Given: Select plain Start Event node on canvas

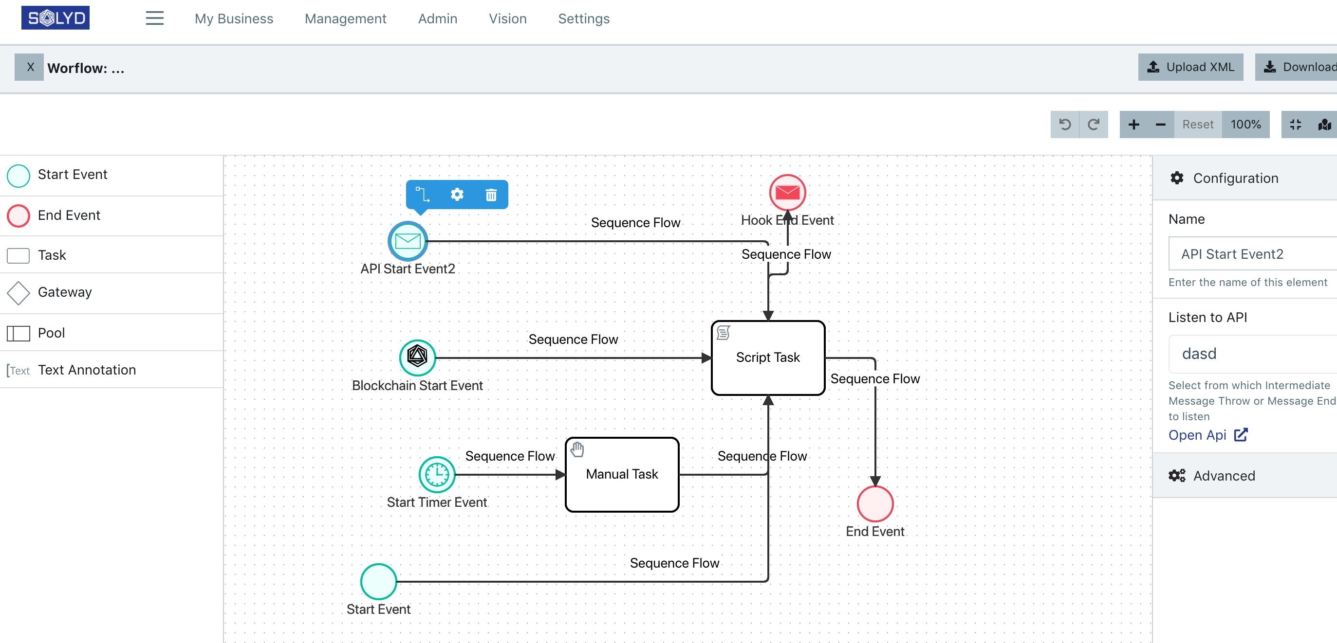Looking at the screenshot, I should (x=378, y=581).
